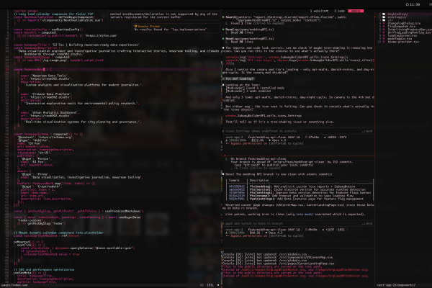Click 'fix(resume)' commit description row
432x288 pixels.
click(303, 196)
